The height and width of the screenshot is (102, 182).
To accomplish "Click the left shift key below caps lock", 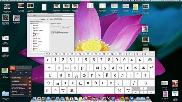I will click(x=49, y=83).
